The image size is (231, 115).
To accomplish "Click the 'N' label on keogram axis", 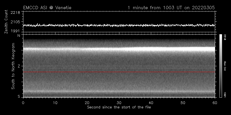I will pos(19,36).
